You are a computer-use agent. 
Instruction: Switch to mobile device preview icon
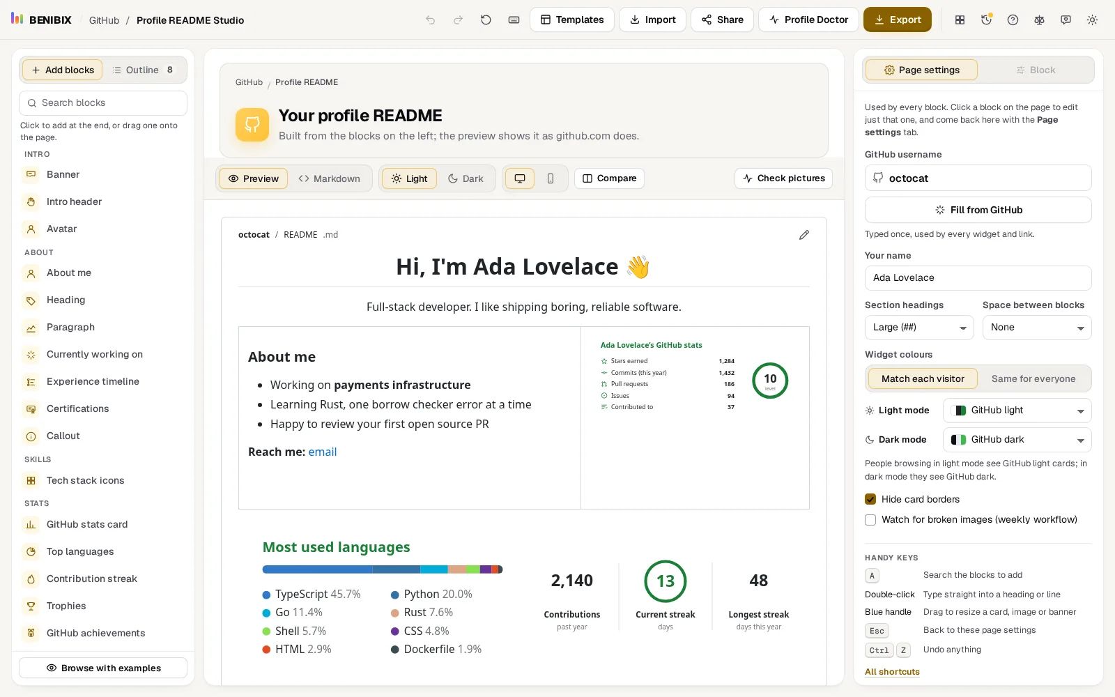click(551, 178)
